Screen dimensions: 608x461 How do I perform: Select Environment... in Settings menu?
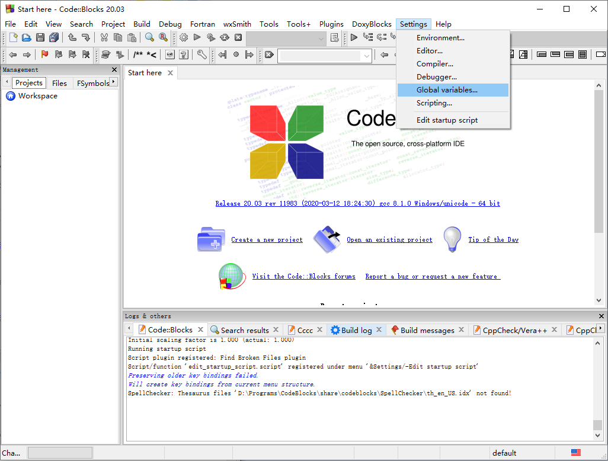[453, 37]
